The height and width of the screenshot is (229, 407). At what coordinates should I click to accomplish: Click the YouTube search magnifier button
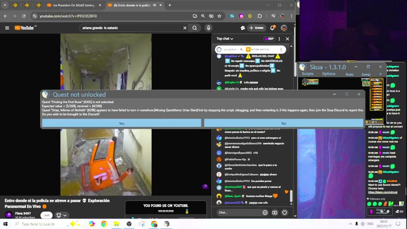195,28
